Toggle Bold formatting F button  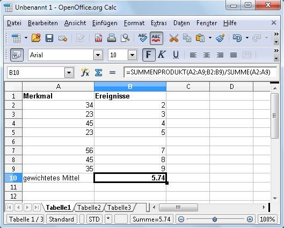coord(149,55)
